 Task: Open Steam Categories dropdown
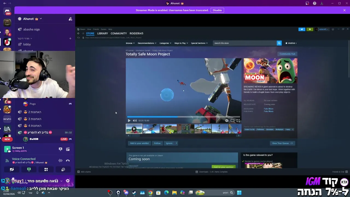[x=165, y=43]
